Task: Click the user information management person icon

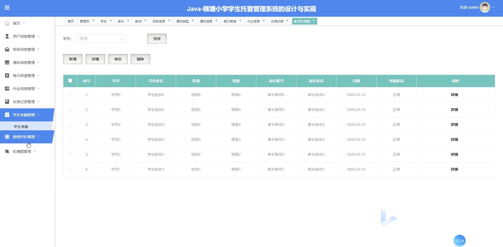Action: pyautogui.click(x=7, y=36)
